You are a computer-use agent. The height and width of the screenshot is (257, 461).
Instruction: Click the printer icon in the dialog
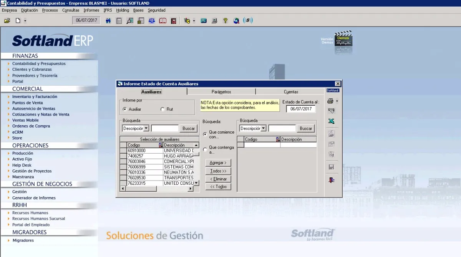pyautogui.click(x=330, y=101)
